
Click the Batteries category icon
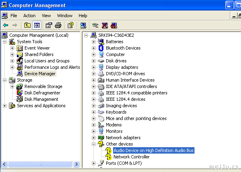(101, 42)
